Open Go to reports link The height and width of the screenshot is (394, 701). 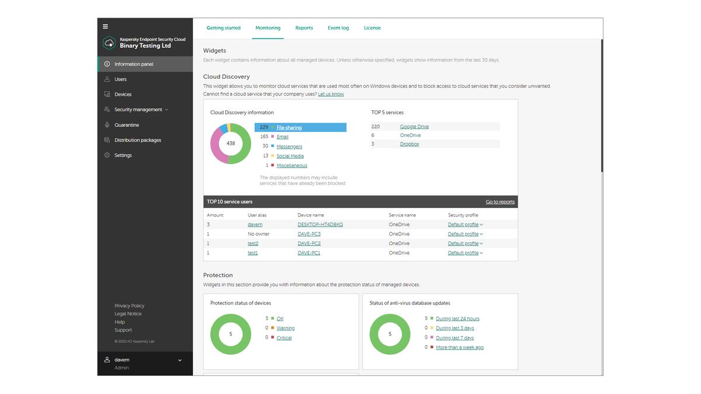[500, 201]
